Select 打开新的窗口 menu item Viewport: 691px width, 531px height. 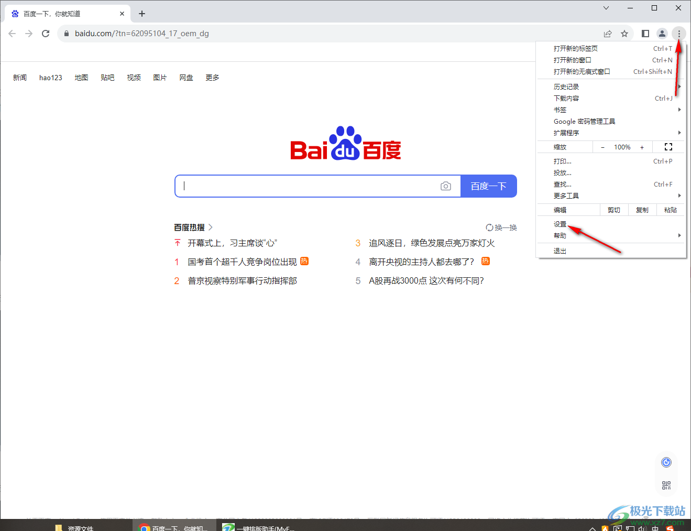pos(612,60)
